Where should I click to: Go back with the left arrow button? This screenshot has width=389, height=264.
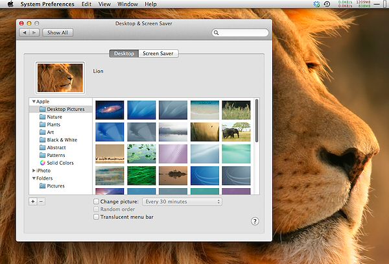pos(25,32)
